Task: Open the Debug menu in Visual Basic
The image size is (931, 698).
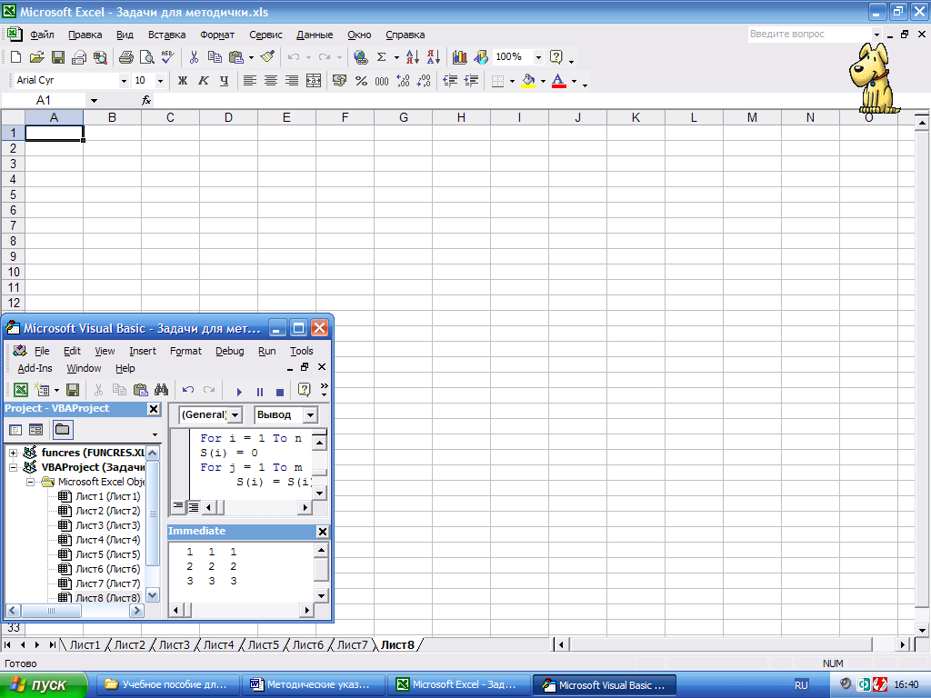Action: coord(230,351)
